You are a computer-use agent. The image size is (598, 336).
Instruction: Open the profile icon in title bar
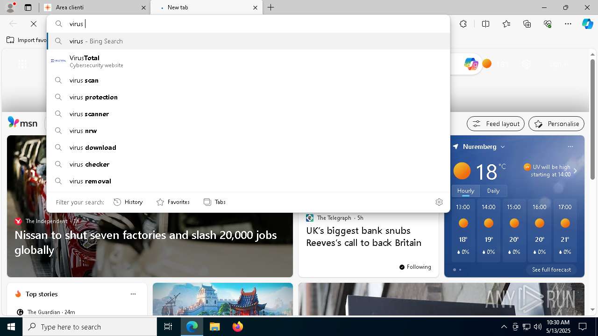click(x=10, y=7)
